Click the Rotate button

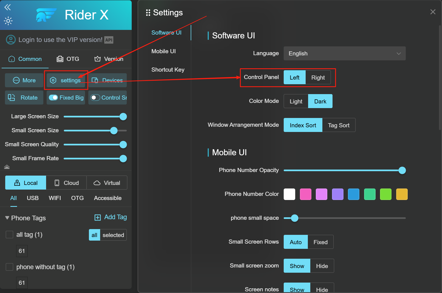(24, 98)
